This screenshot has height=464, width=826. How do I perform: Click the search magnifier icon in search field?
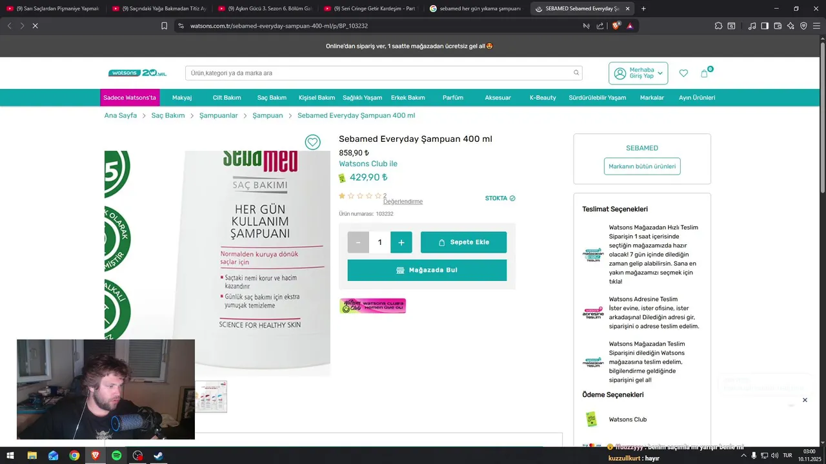click(576, 73)
